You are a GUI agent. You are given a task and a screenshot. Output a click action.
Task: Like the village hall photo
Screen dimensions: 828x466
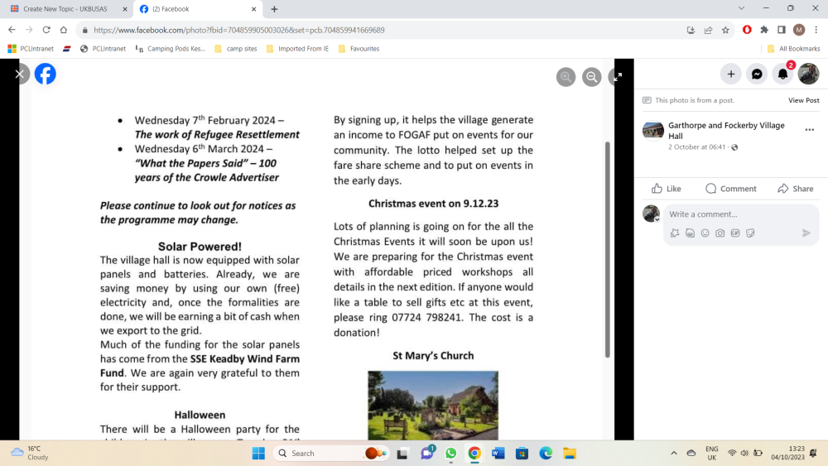[667, 189]
